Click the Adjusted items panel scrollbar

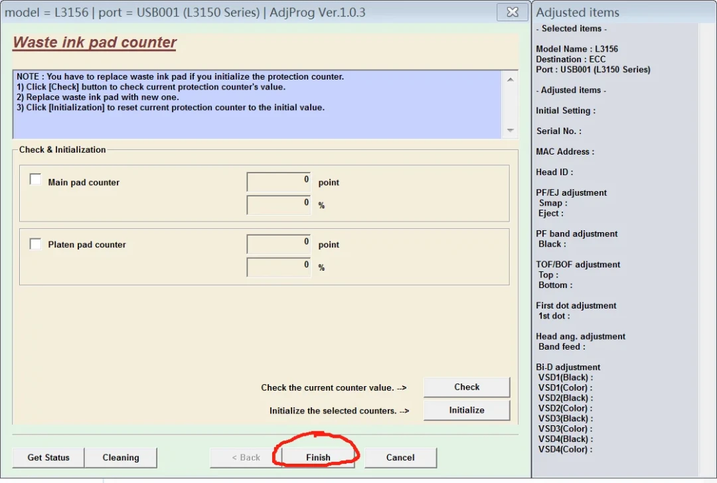pyautogui.click(x=706, y=249)
